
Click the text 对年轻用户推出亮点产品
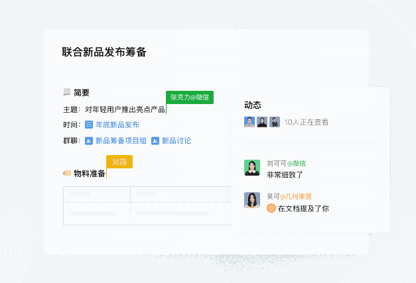125,109
